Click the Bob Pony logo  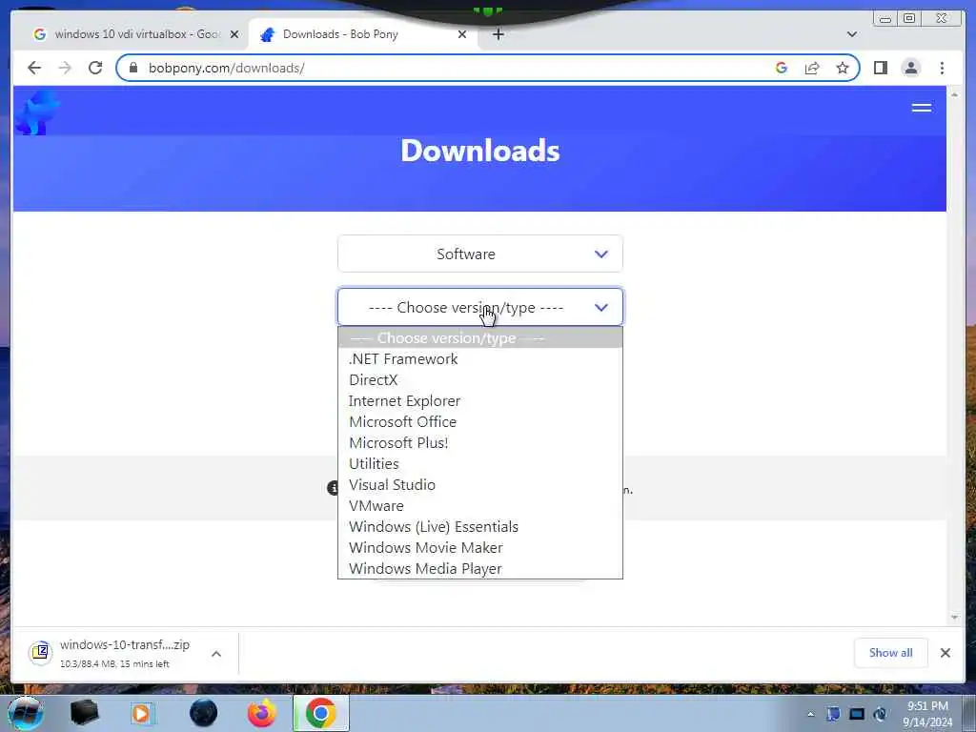click(x=37, y=112)
